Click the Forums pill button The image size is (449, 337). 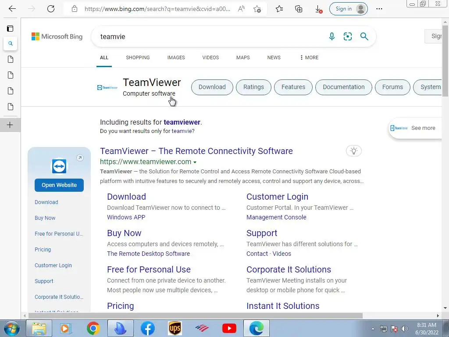392,87
